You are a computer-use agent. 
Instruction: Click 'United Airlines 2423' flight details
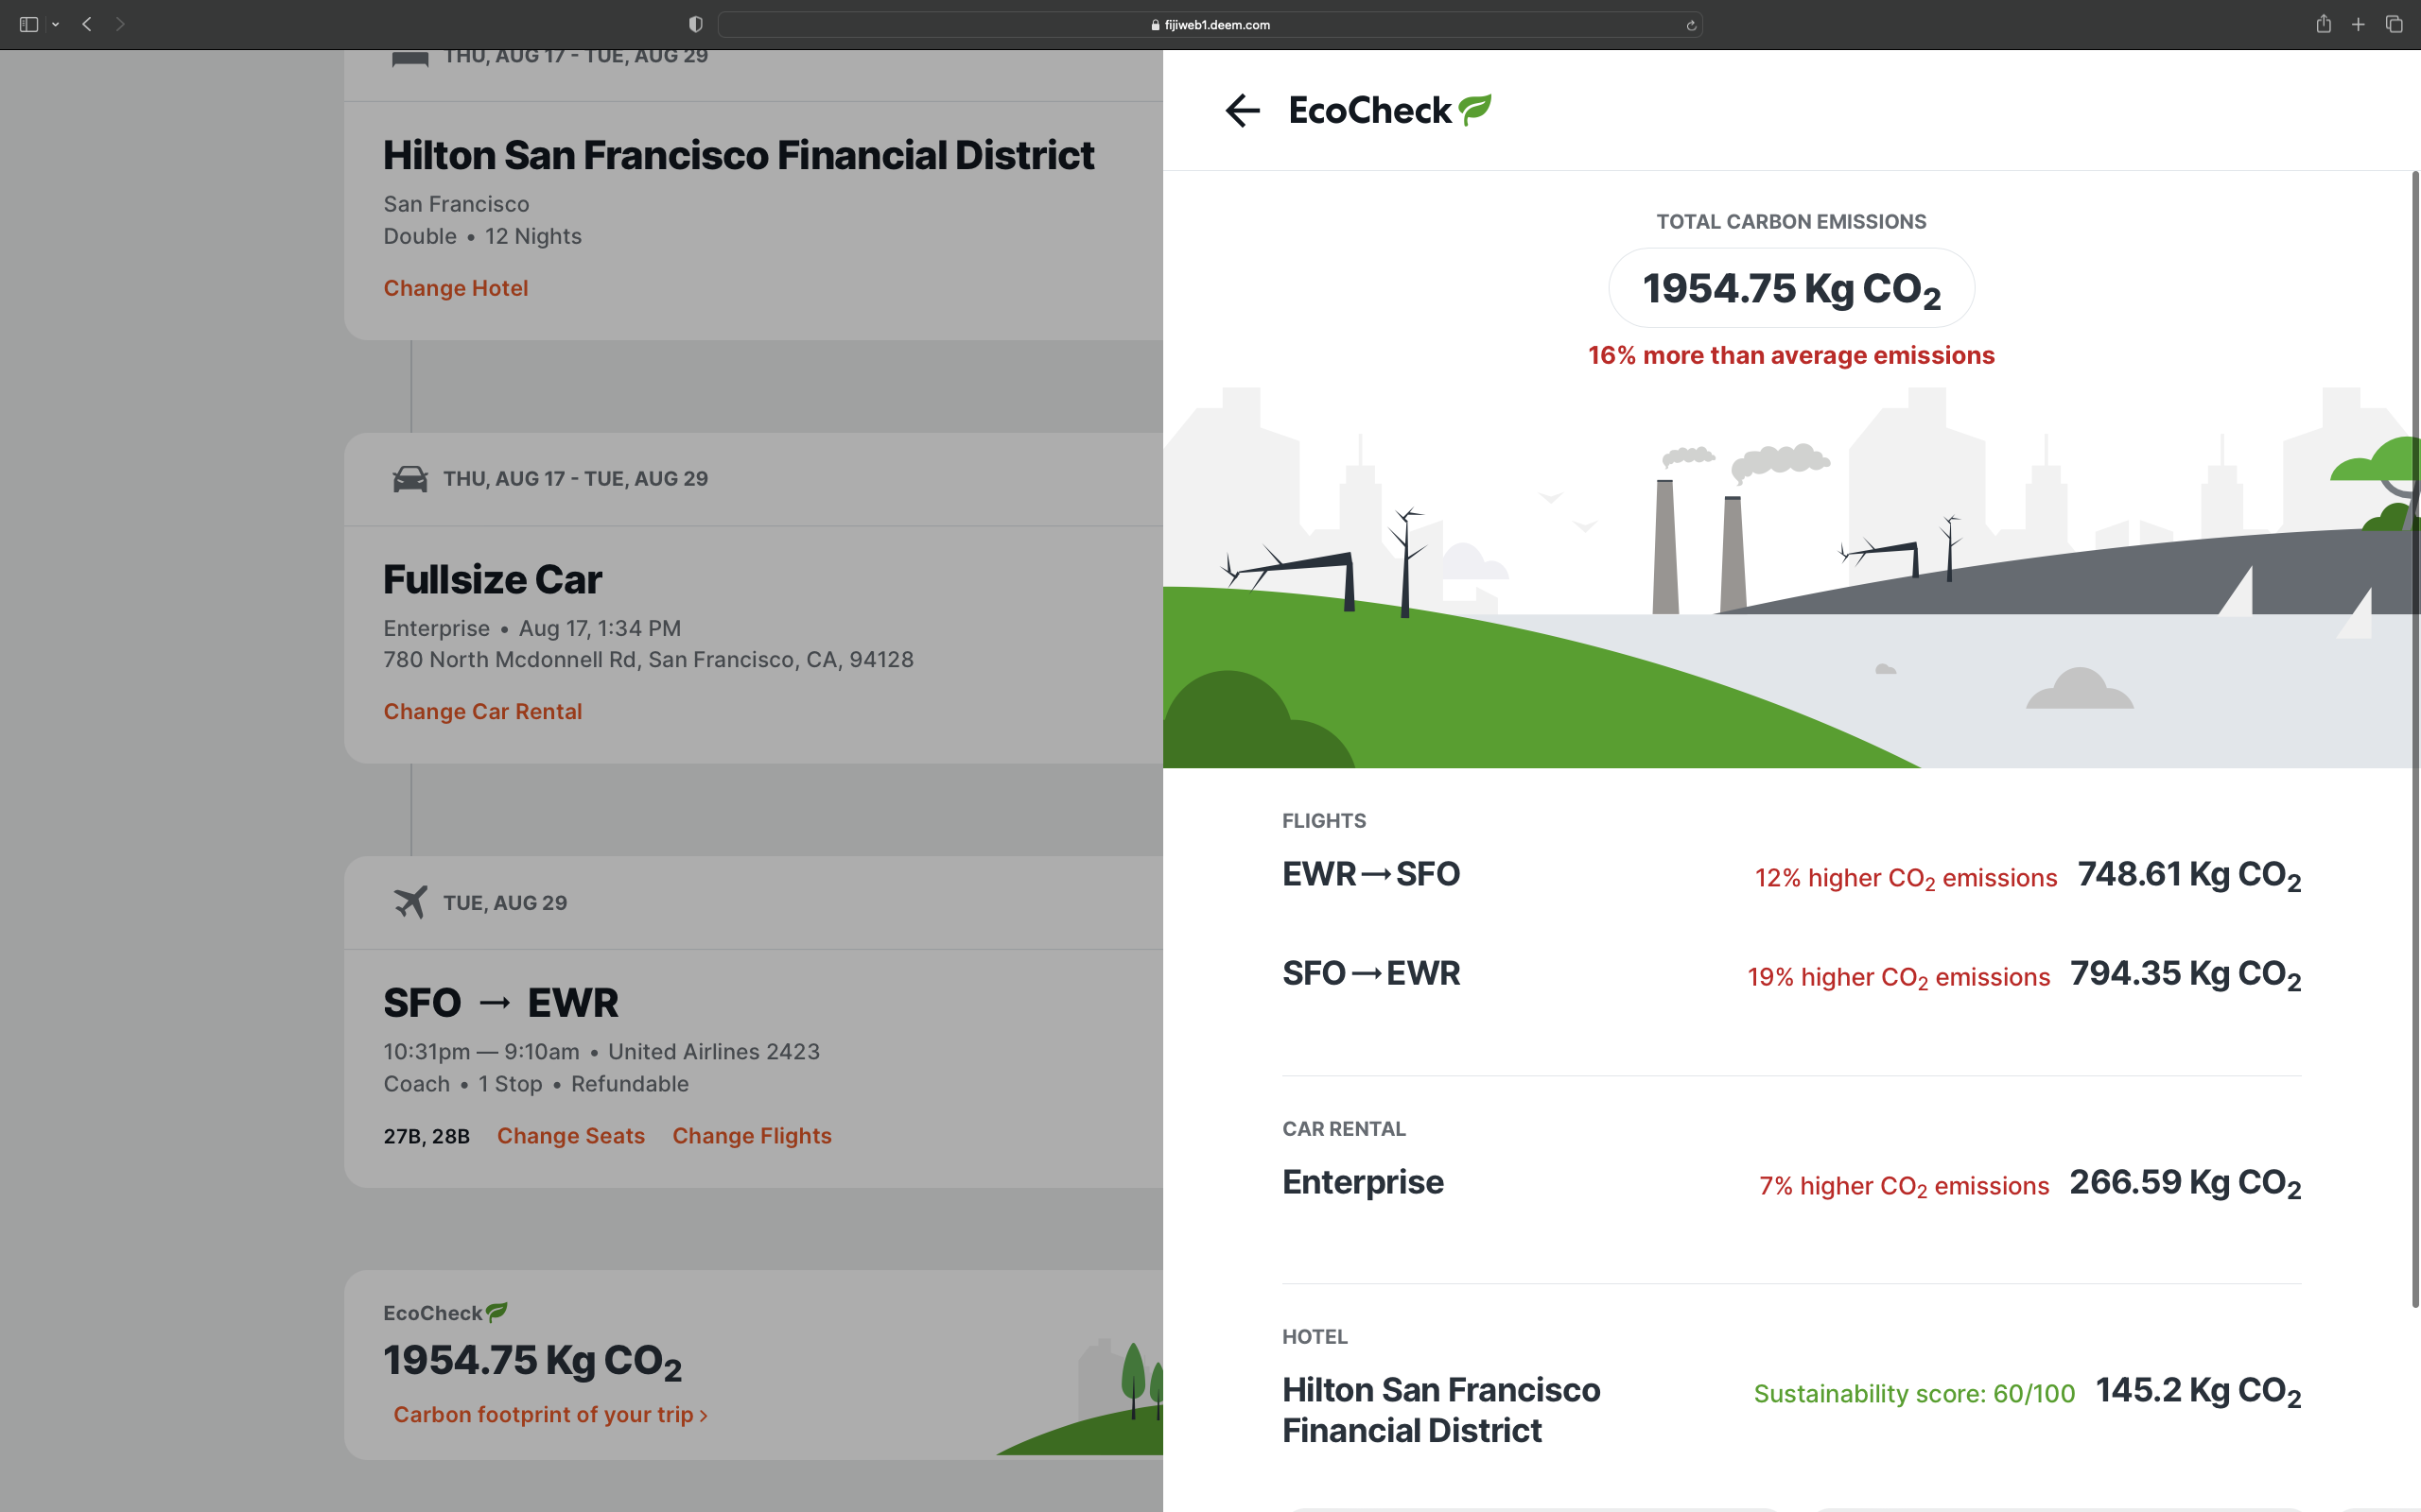[713, 1052]
